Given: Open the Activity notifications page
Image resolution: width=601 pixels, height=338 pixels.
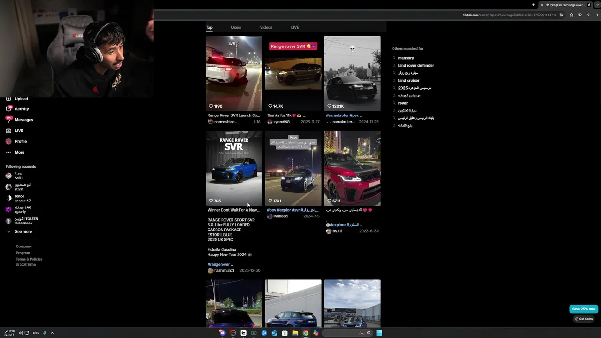Looking at the screenshot, I should (17, 109).
